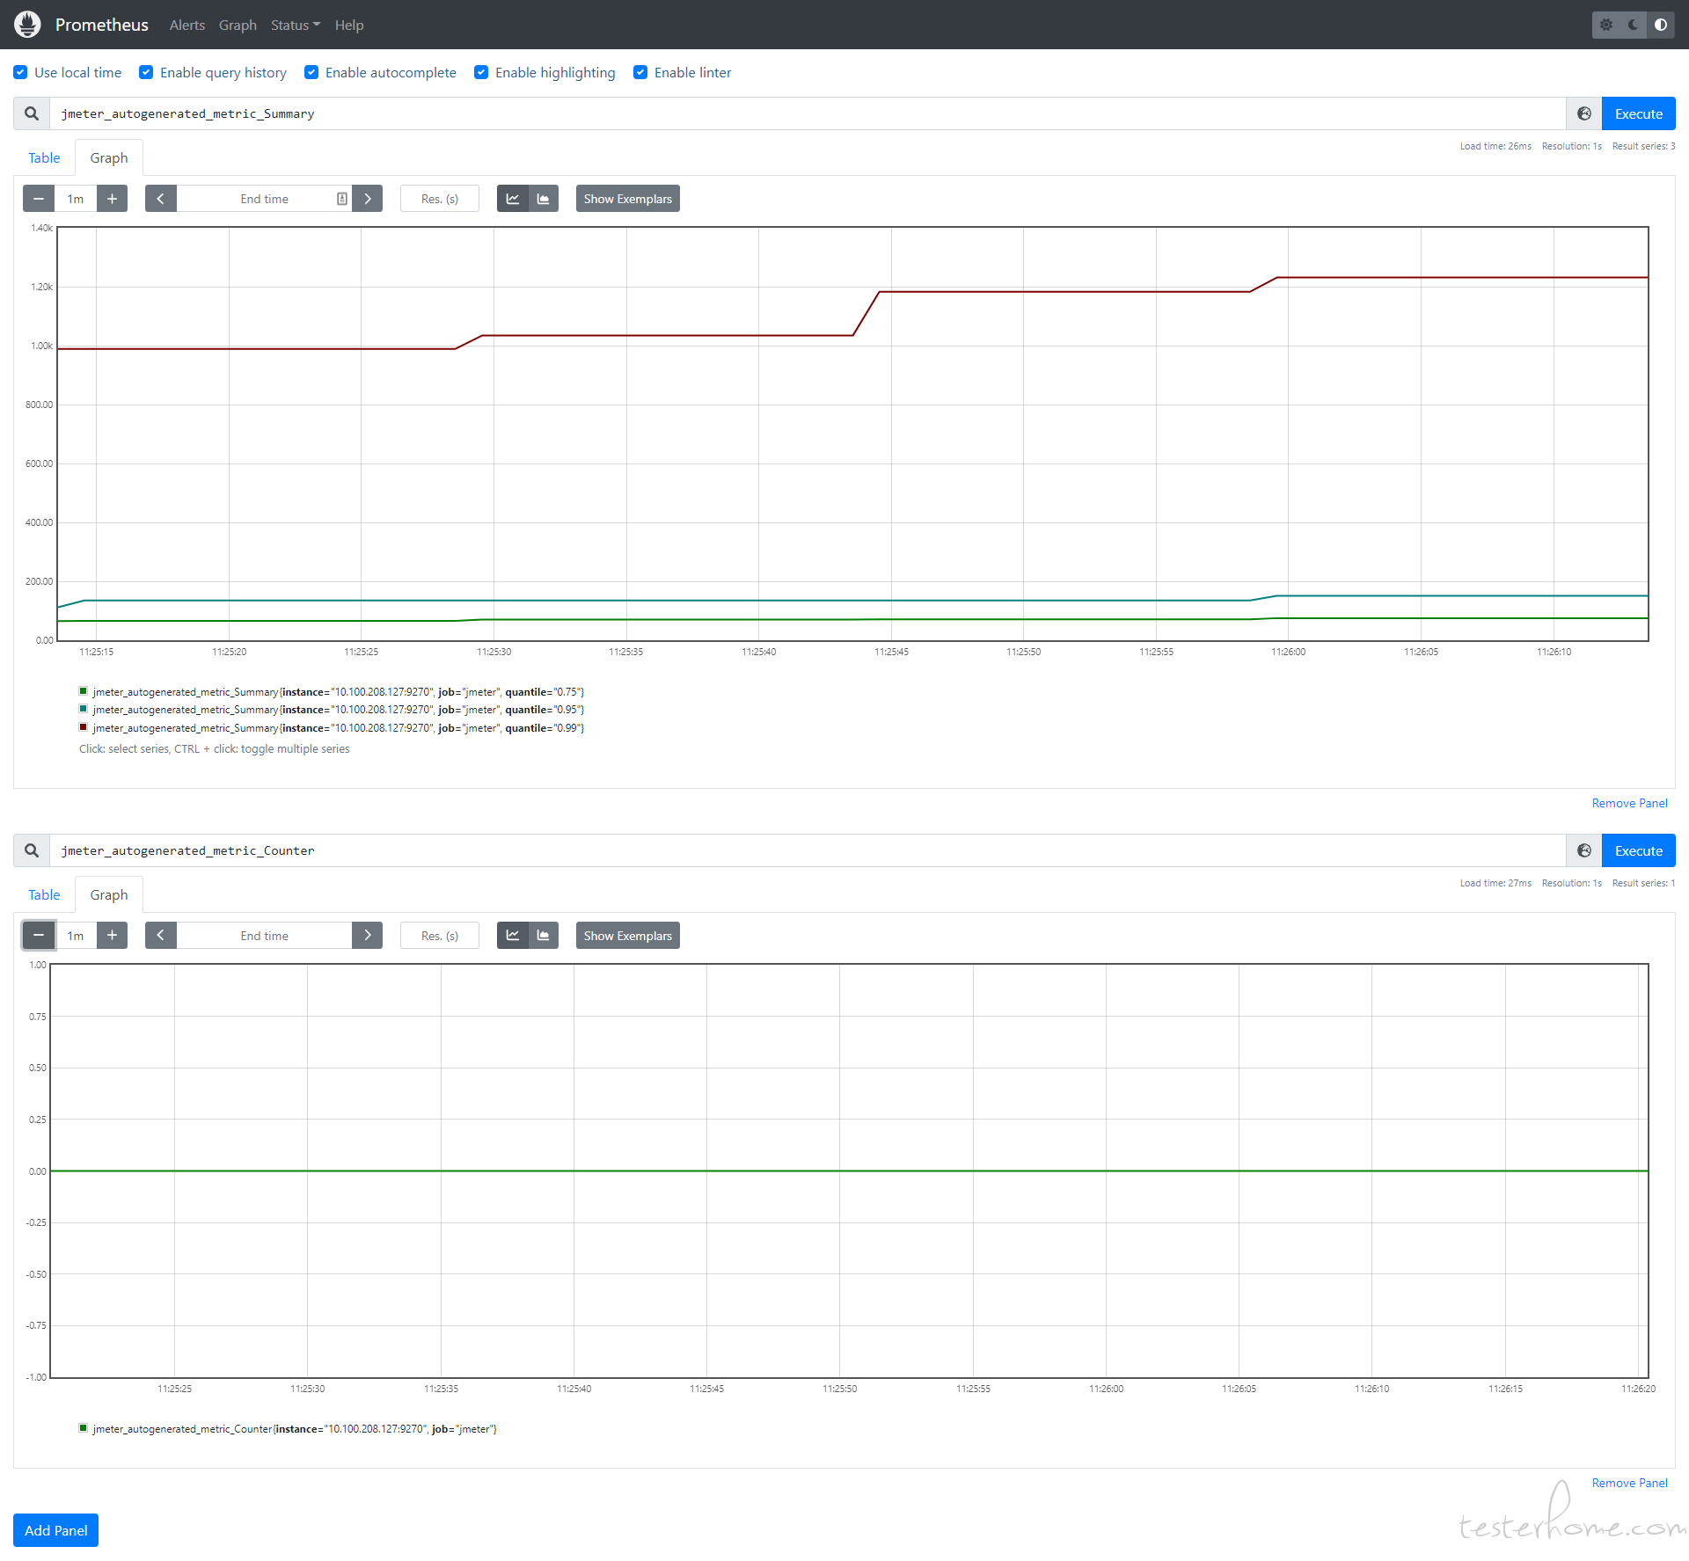
Task: Decrease the range in the Counter panel
Action: pos(39,936)
